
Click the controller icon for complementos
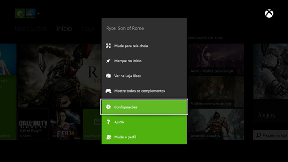pyautogui.click(x=108, y=91)
